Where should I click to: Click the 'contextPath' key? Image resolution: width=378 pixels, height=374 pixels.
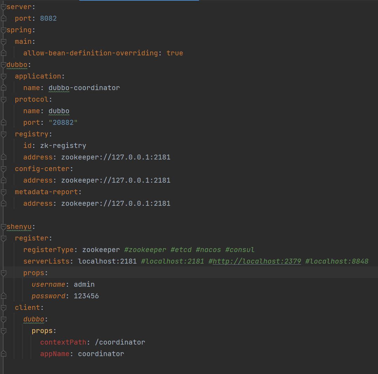coord(63,342)
